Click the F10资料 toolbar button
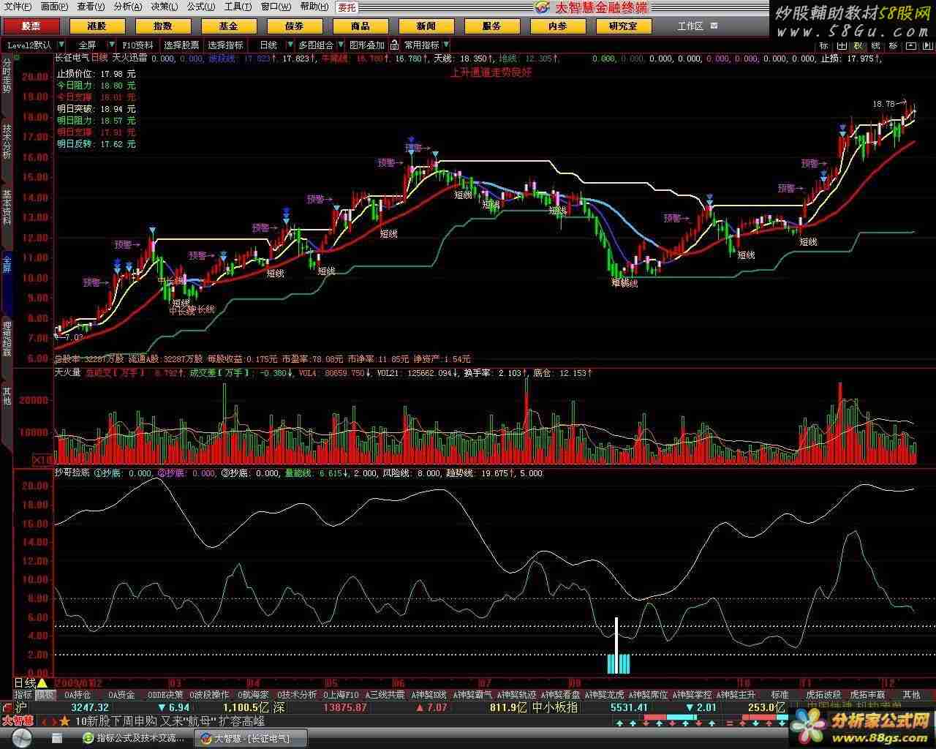936x749 pixels. (138, 45)
